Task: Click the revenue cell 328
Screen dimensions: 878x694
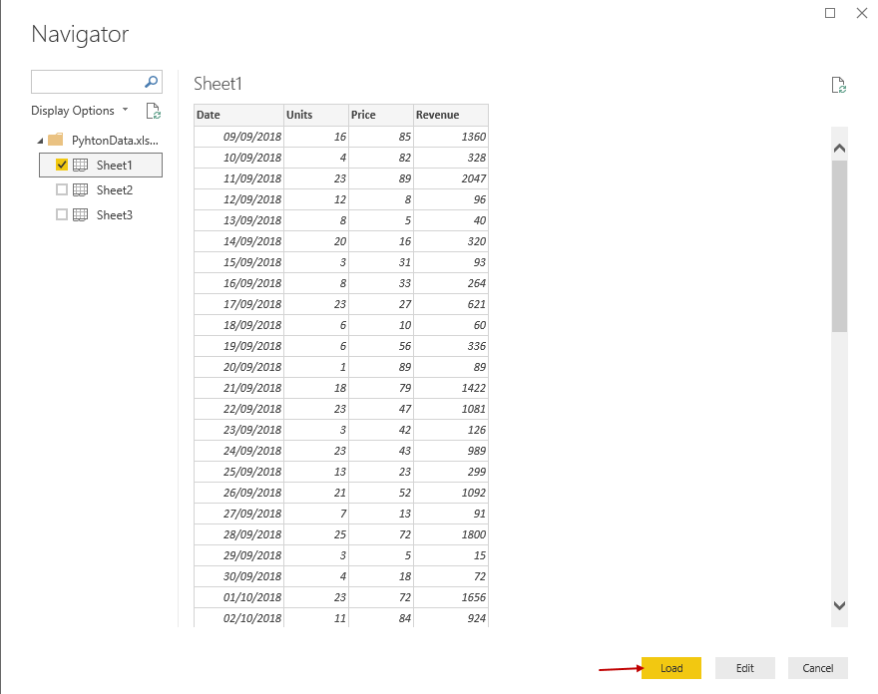Action: coord(451,158)
